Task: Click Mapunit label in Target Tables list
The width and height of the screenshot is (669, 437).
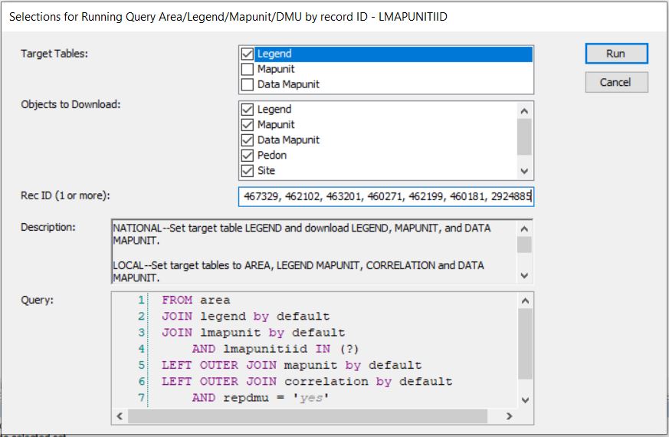Action: point(276,69)
